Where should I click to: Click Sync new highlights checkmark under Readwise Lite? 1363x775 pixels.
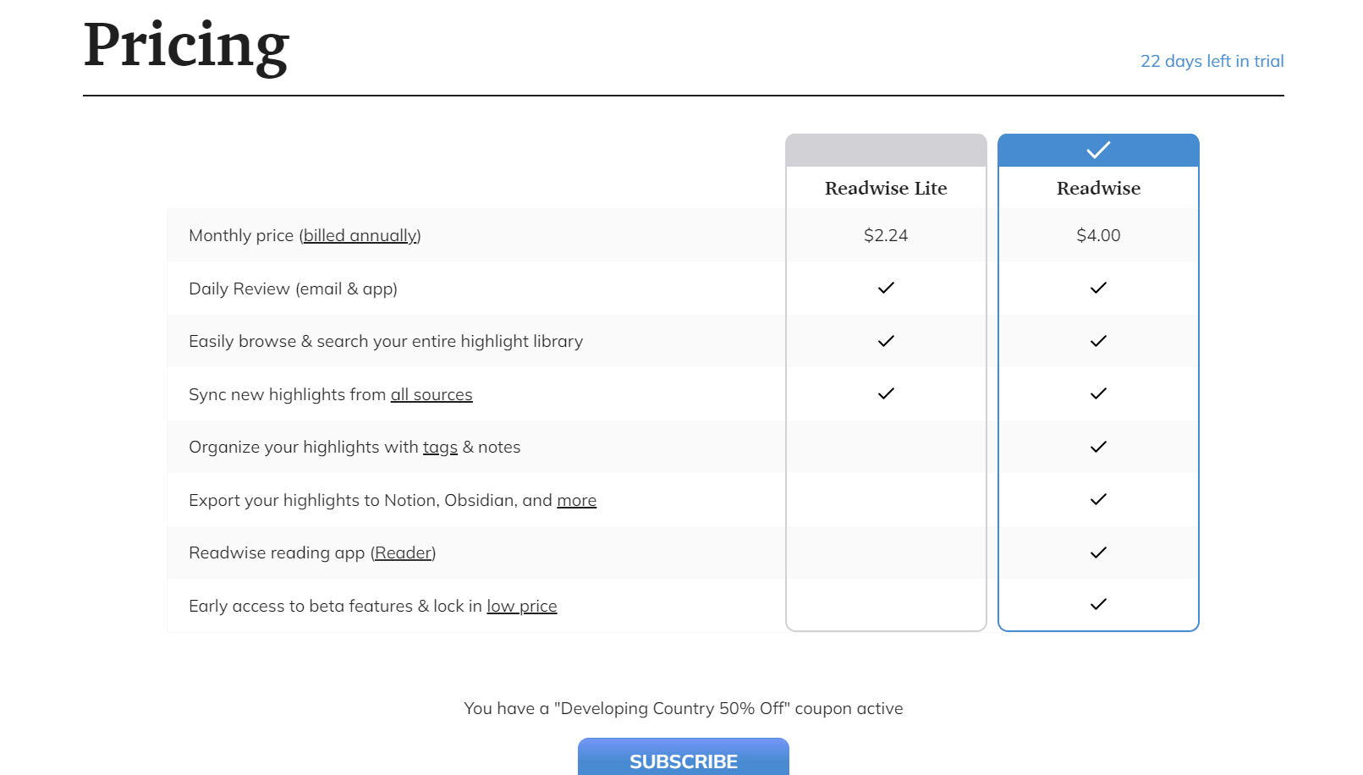tap(886, 393)
